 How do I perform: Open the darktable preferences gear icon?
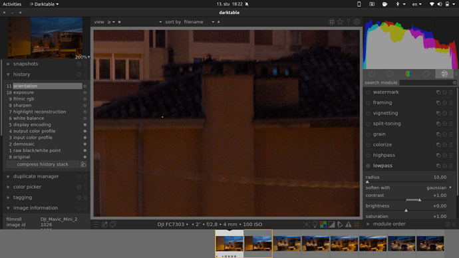coord(357,22)
